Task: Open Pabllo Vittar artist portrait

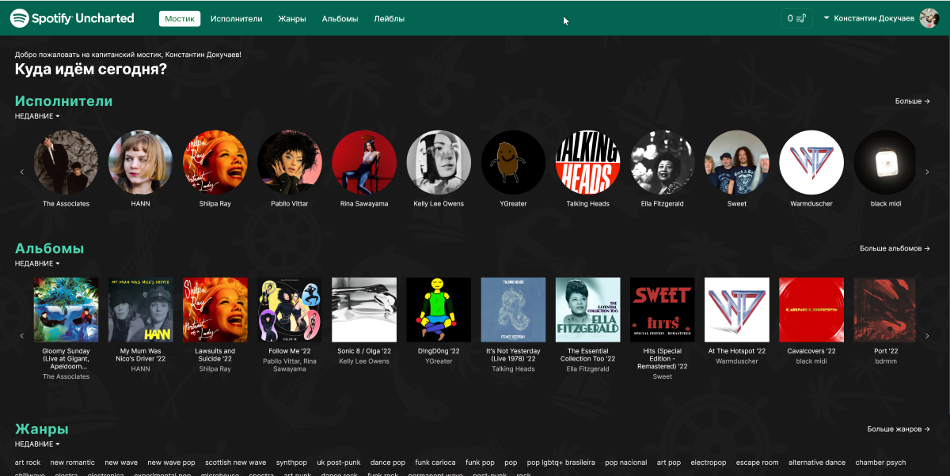Action: [x=290, y=162]
